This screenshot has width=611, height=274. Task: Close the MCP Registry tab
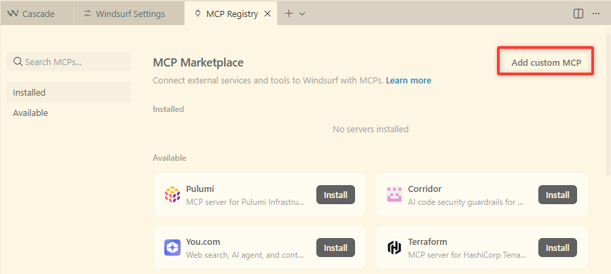pyautogui.click(x=267, y=14)
